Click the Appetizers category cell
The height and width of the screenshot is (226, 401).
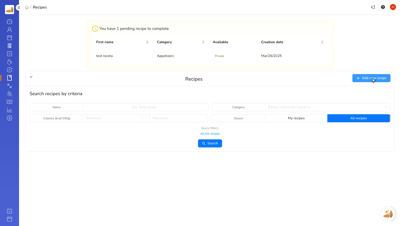pyautogui.click(x=165, y=56)
